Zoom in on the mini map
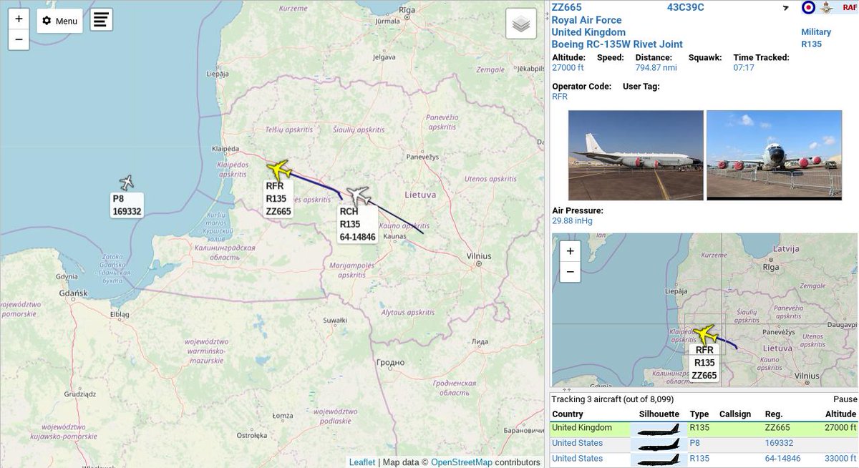 (x=570, y=251)
